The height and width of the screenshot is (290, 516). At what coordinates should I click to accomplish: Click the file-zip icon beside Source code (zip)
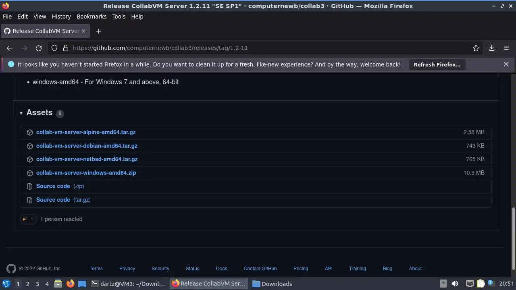tap(30, 186)
